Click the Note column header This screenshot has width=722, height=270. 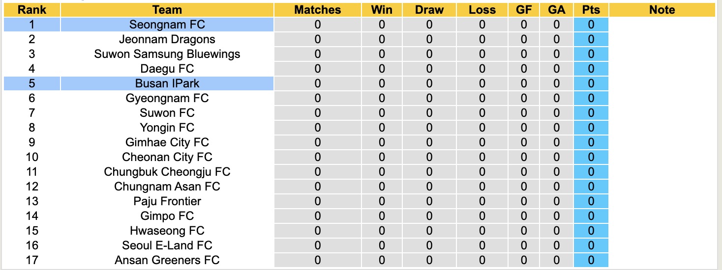tap(662, 10)
